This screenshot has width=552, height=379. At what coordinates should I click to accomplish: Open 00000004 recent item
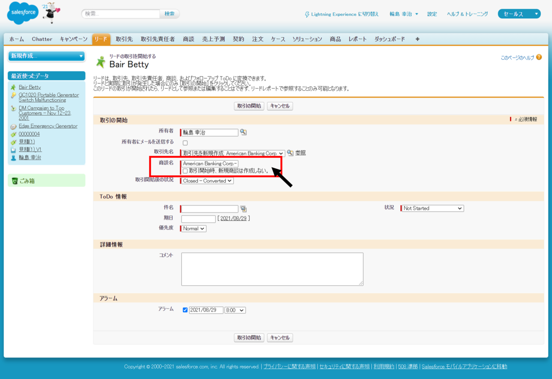(x=29, y=134)
